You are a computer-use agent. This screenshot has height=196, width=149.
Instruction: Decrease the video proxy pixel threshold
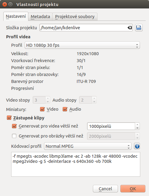[x=137, y=128]
